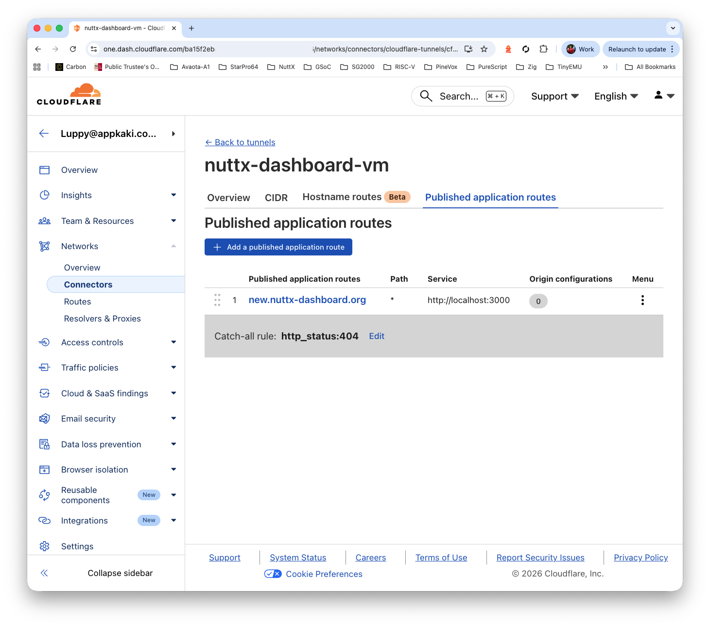This screenshot has height=627, width=710.
Task: Click Add a published application route
Action: (278, 247)
